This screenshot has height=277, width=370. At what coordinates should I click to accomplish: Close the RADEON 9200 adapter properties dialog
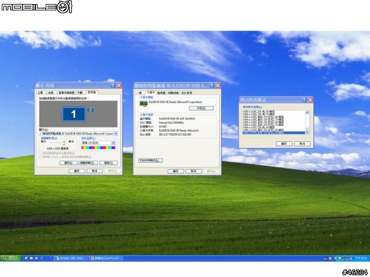(x=218, y=85)
